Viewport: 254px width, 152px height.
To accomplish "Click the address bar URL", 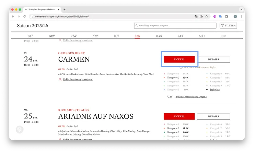I will [61, 16].
